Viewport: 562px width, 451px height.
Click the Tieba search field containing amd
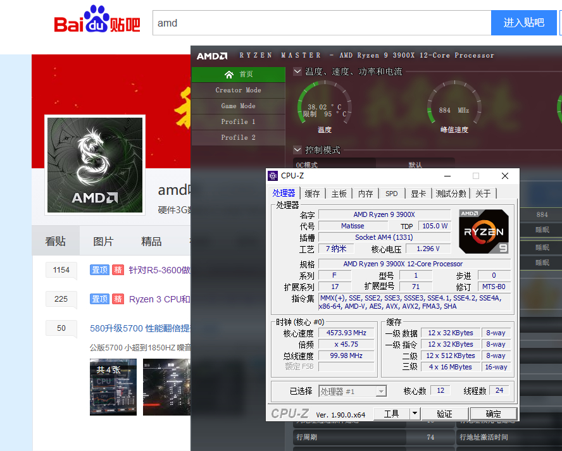322,23
